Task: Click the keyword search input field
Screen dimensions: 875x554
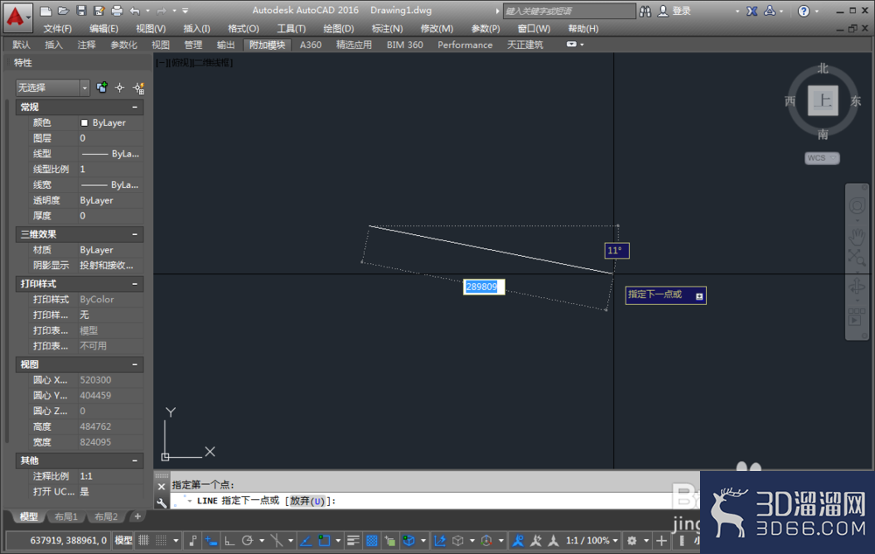Action: [570, 11]
